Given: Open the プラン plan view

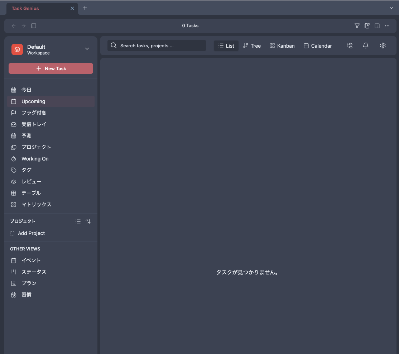Looking at the screenshot, I should point(51,283).
